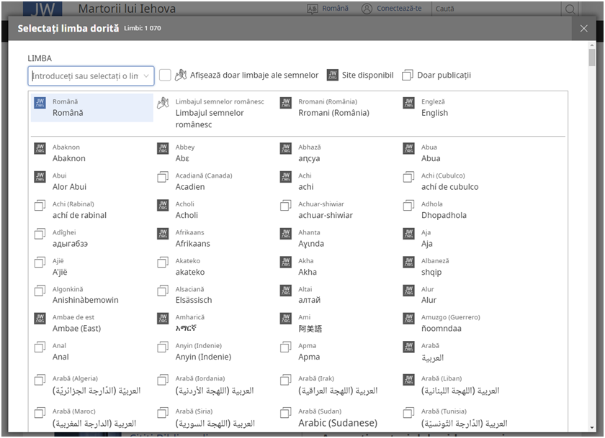Click the language search input field
The height and width of the screenshot is (438, 605).
pyautogui.click(x=84, y=76)
